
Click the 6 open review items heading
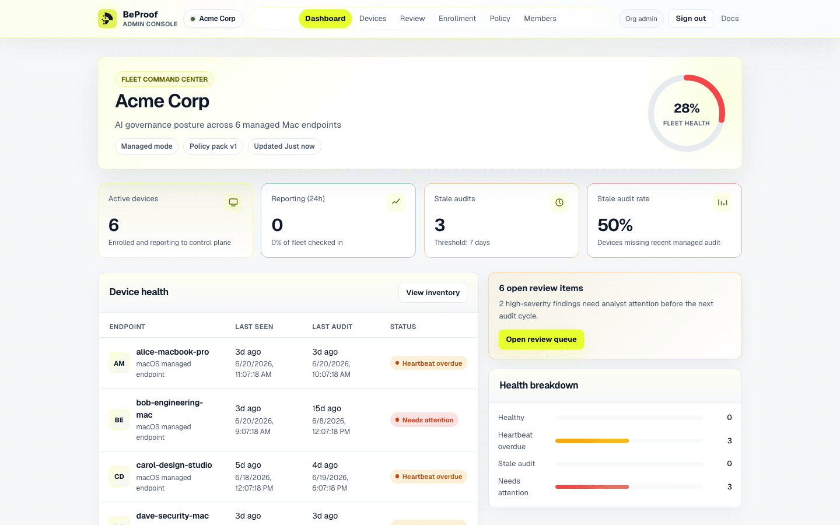tap(541, 288)
